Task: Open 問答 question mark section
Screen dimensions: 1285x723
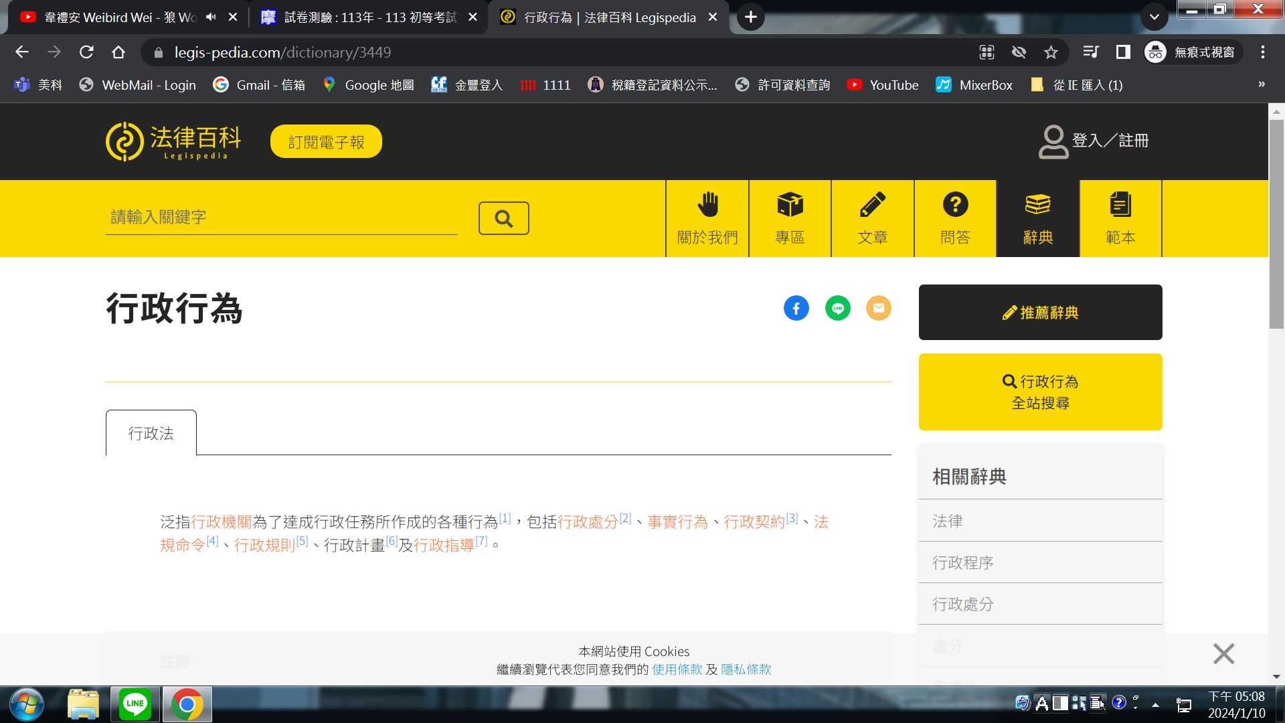Action: (x=955, y=218)
